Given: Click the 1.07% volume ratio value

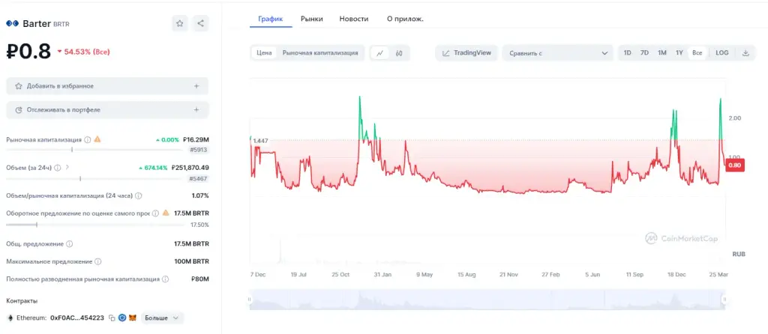Looking at the screenshot, I should click(200, 195).
